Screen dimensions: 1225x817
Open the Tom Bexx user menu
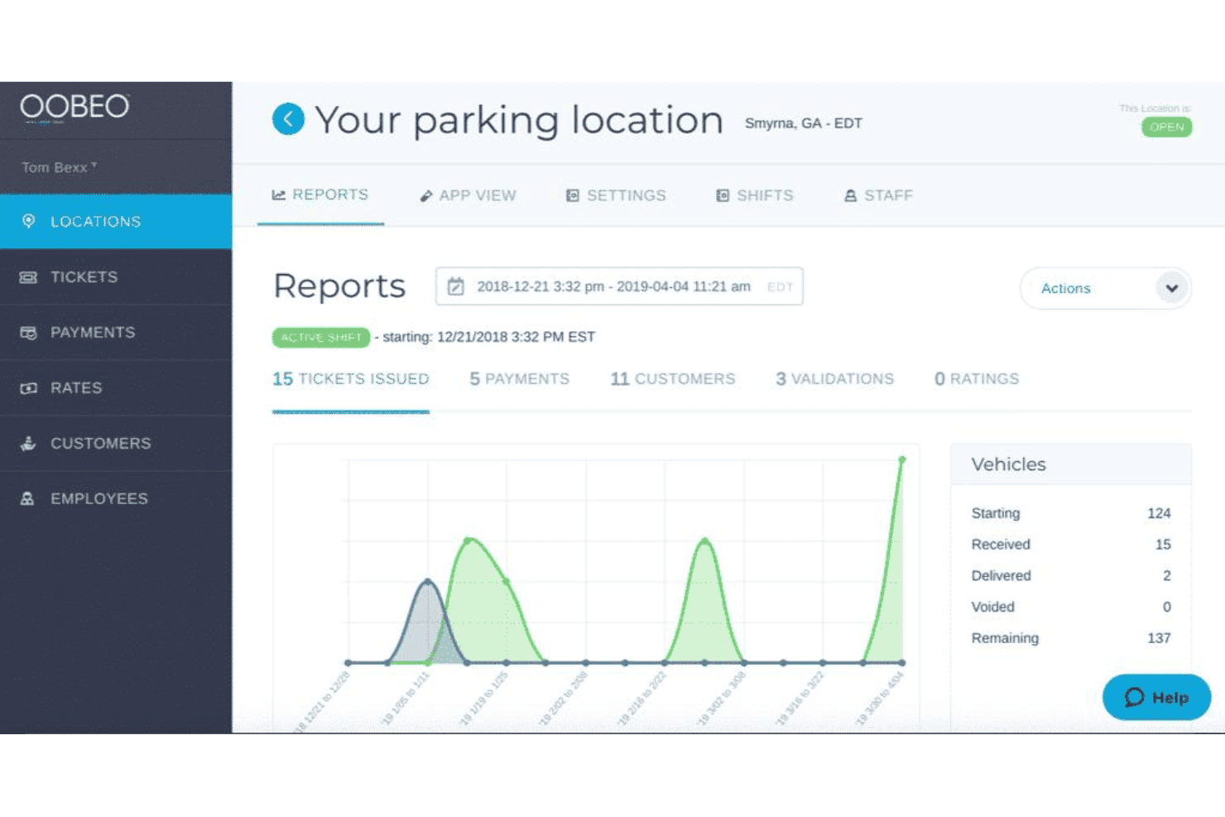coord(60,167)
